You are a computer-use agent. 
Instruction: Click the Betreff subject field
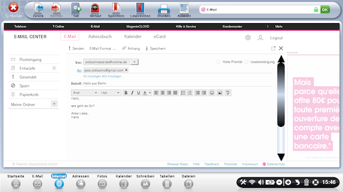[x=177, y=83]
